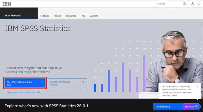The width and height of the screenshot is (203, 112).
Task: Open the Features menu item
Action: coord(45,16)
